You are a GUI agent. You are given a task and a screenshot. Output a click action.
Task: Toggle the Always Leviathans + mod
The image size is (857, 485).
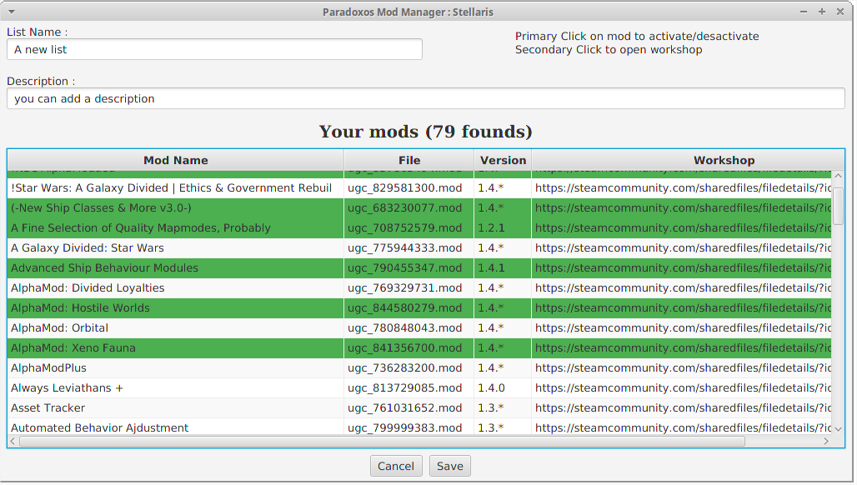point(175,388)
